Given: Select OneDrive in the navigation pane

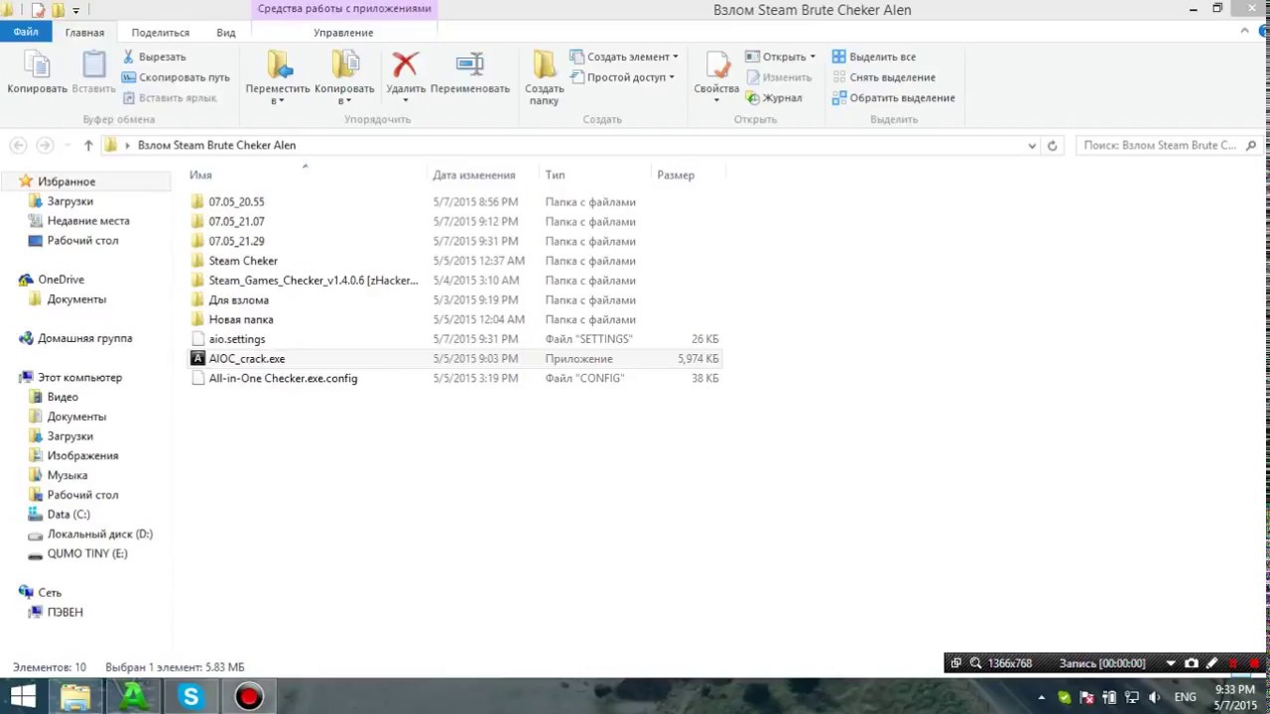Looking at the screenshot, I should (61, 280).
